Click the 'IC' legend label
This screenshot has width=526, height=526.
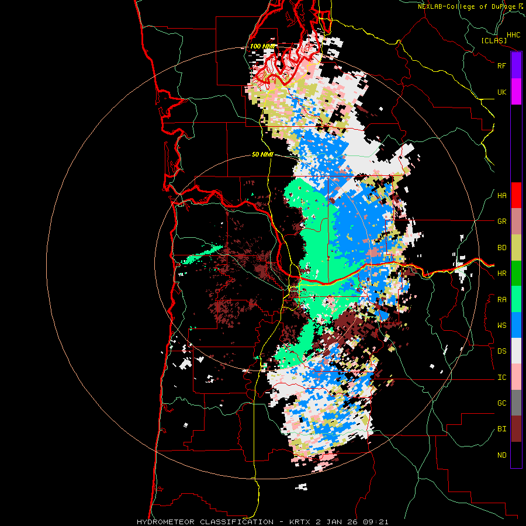click(x=501, y=378)
